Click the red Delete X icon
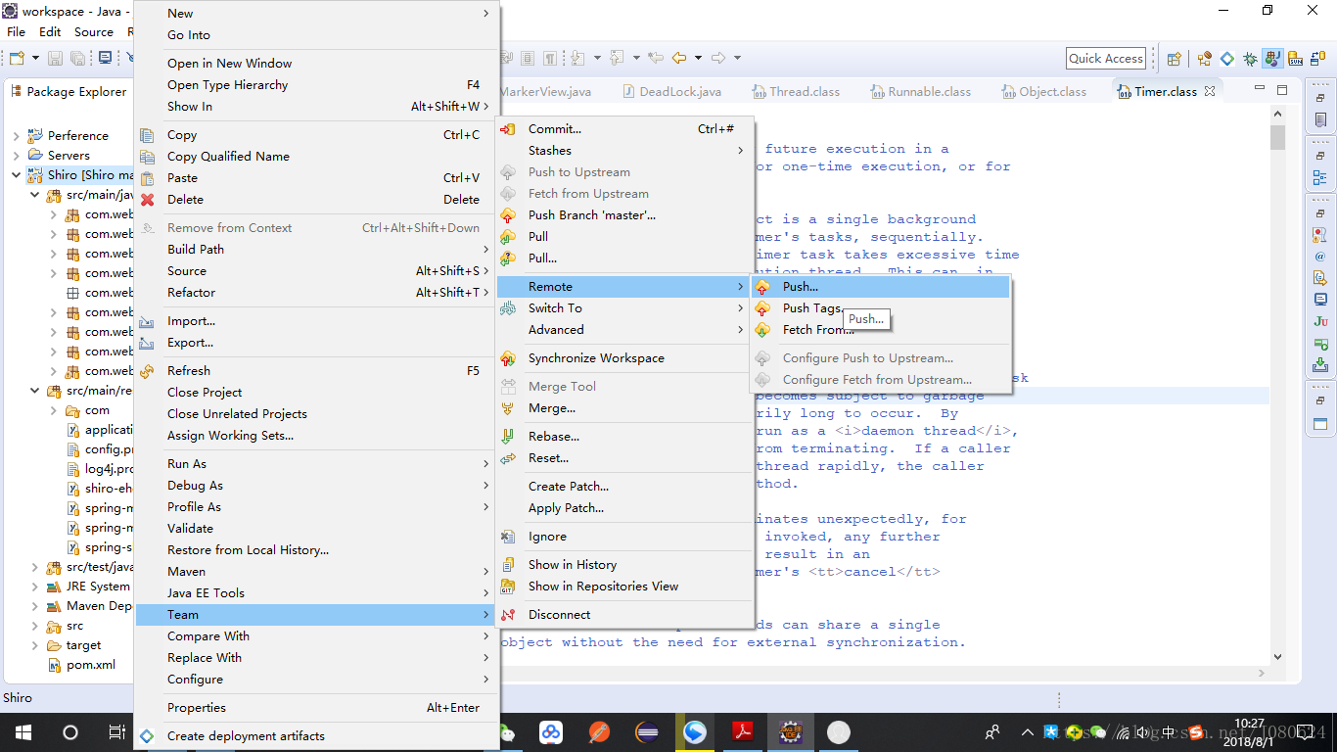The height and width of the screenshot is (752, 1337). (148, 200)
